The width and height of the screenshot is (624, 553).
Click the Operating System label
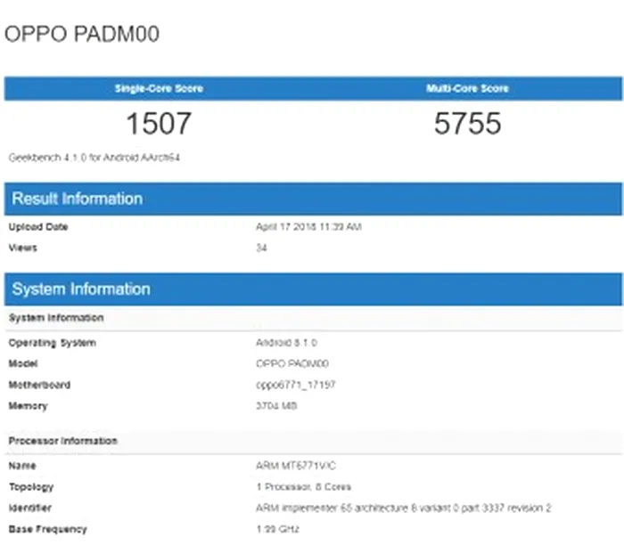[52, 343]
